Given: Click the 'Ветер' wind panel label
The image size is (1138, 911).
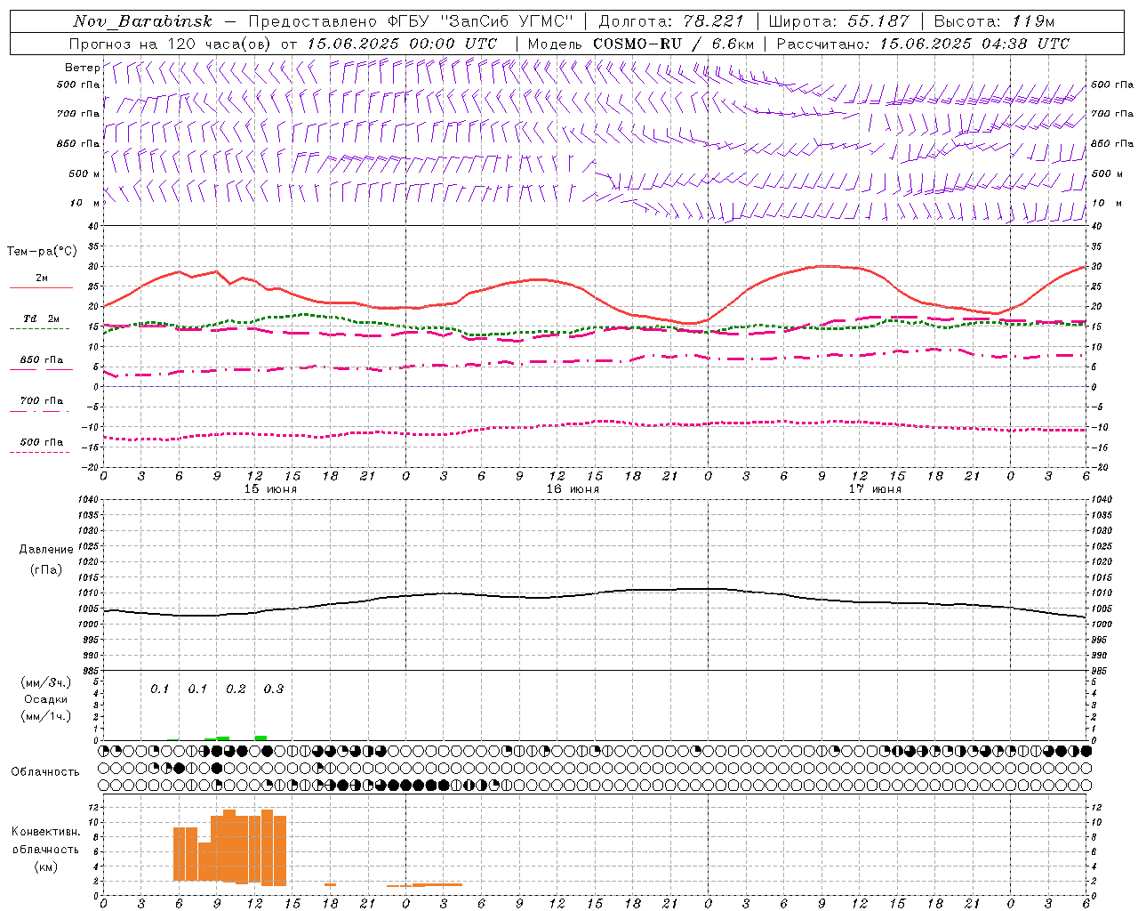Looking at the screenshot, I should 82,68.
